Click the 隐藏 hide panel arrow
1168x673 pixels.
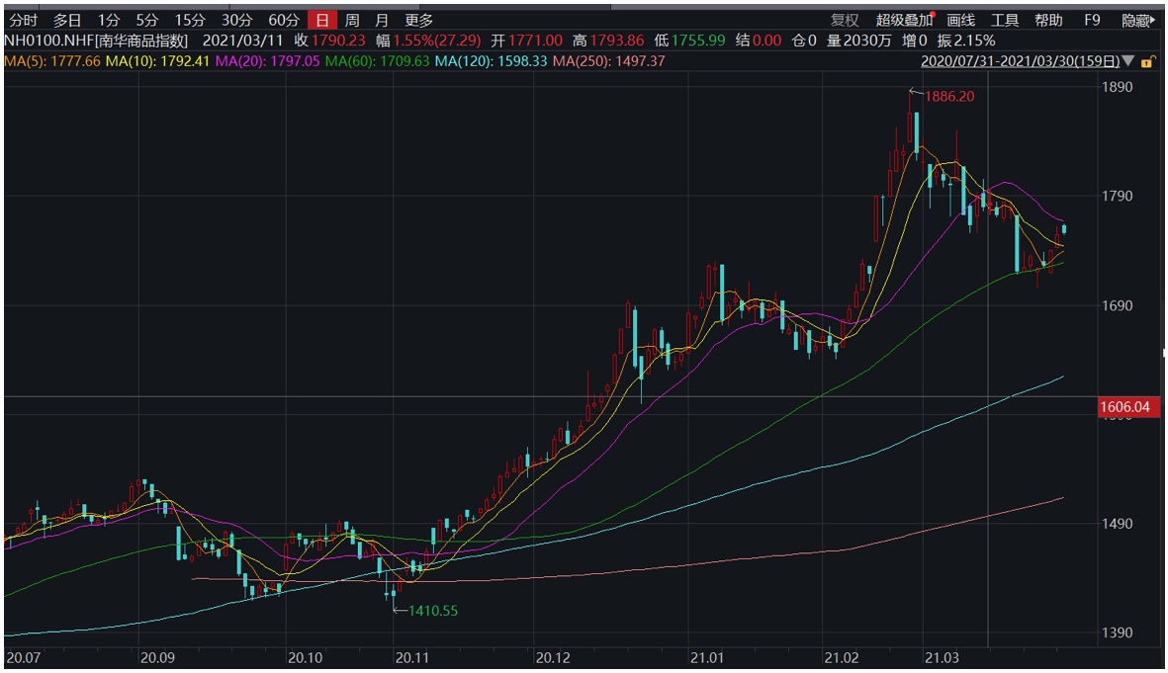click(1137, 20)
